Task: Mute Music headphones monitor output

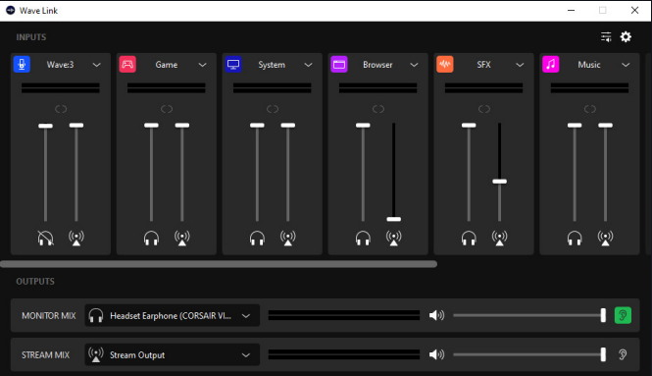Action: [x=575, y=239]
